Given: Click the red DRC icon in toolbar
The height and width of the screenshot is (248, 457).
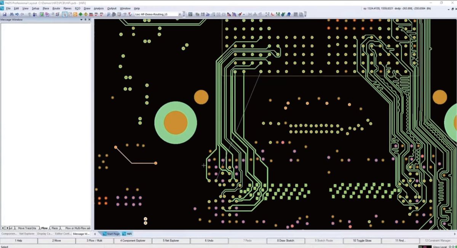Looking at the screenshot, I should (x=91, y=14).
